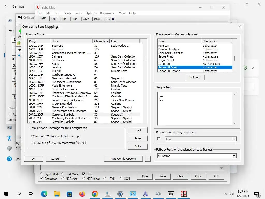Sort Unicode Blocks by Range column header

[x=39, y=41]
